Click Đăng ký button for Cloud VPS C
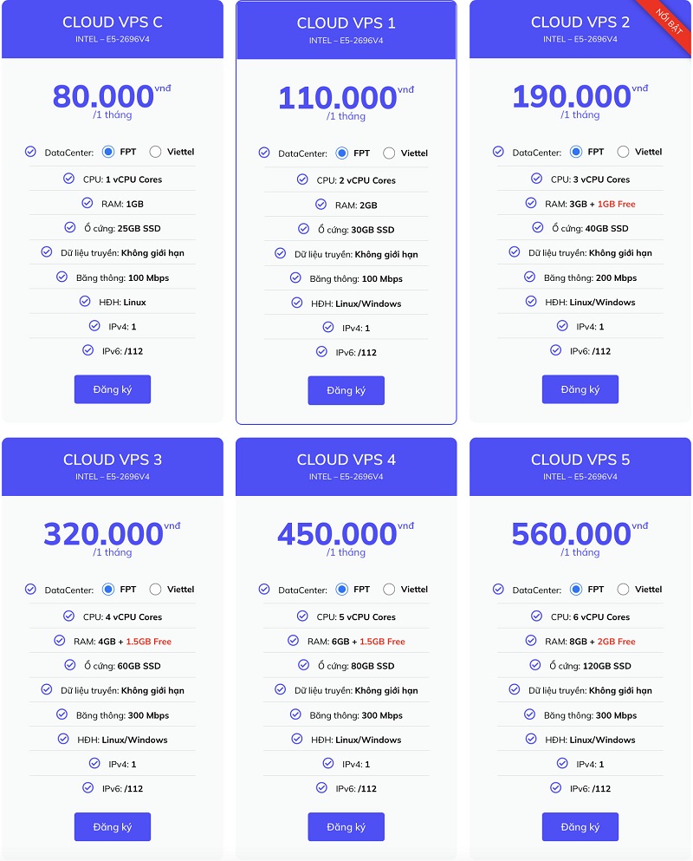 click(113, 389)
